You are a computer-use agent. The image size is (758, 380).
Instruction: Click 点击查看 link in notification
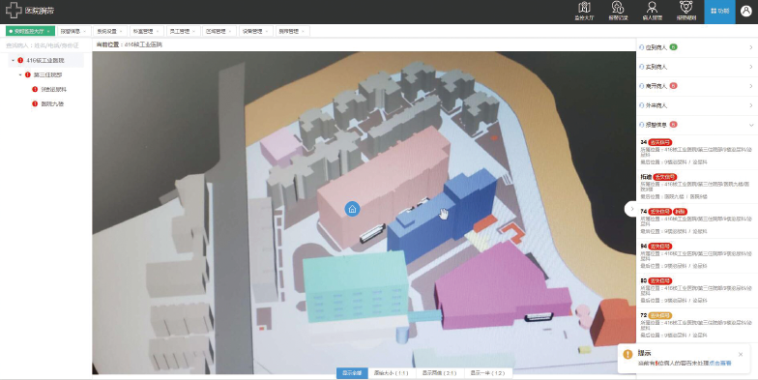[x=720, y=364]
